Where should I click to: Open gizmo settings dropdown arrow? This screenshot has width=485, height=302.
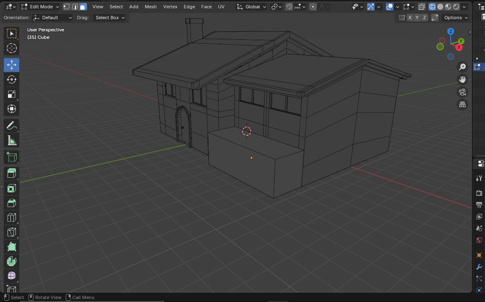point(379,7)
